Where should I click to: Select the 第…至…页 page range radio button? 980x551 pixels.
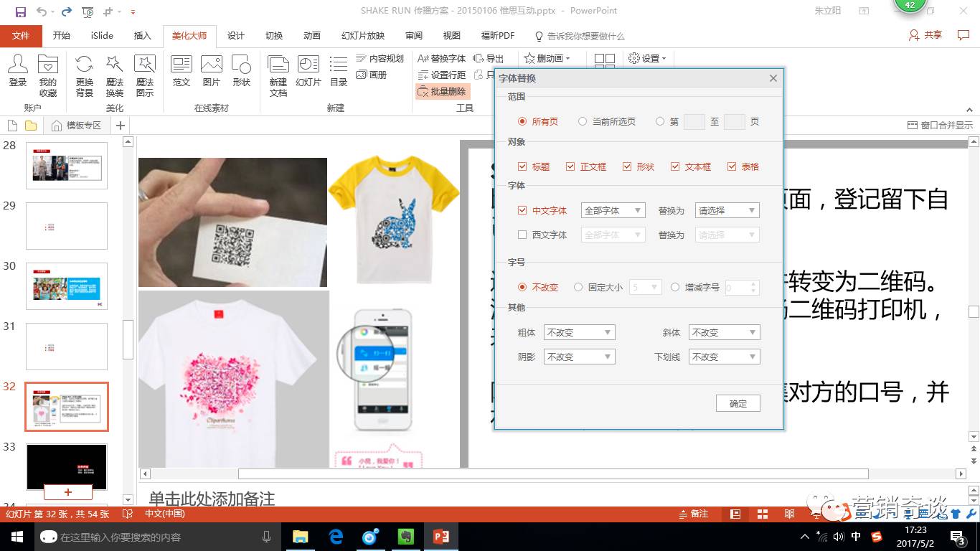pos(660,122)
